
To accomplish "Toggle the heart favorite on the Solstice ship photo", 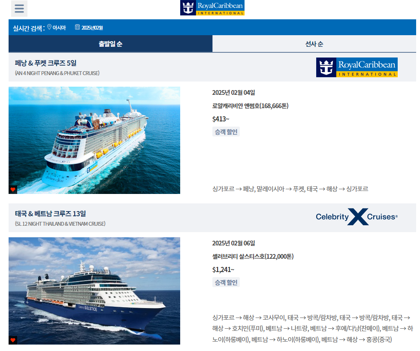I will click(13, 340).
